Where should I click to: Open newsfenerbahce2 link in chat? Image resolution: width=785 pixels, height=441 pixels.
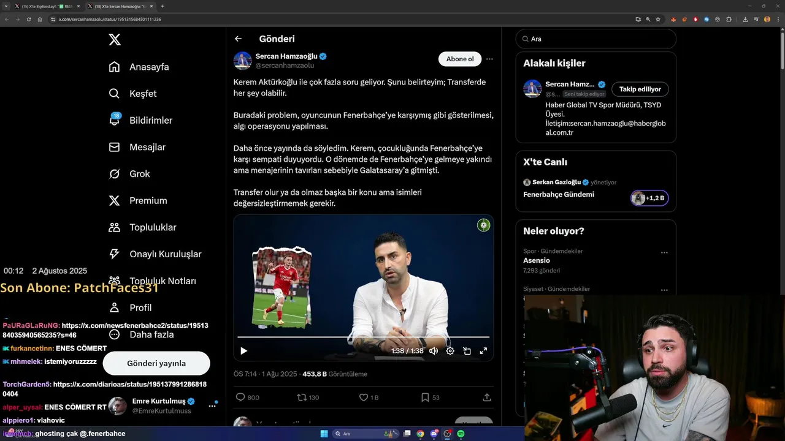105,331
